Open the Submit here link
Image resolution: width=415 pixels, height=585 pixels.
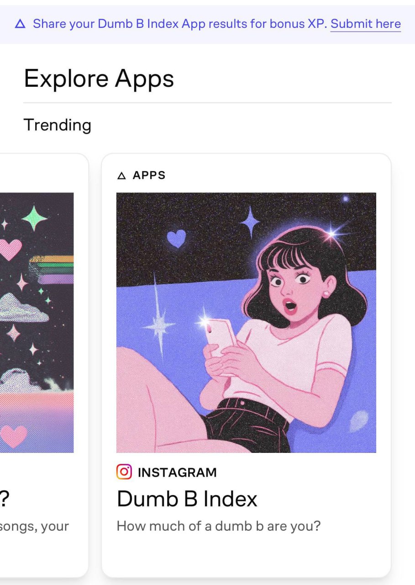pyautogui.click(x=366, y=24)
